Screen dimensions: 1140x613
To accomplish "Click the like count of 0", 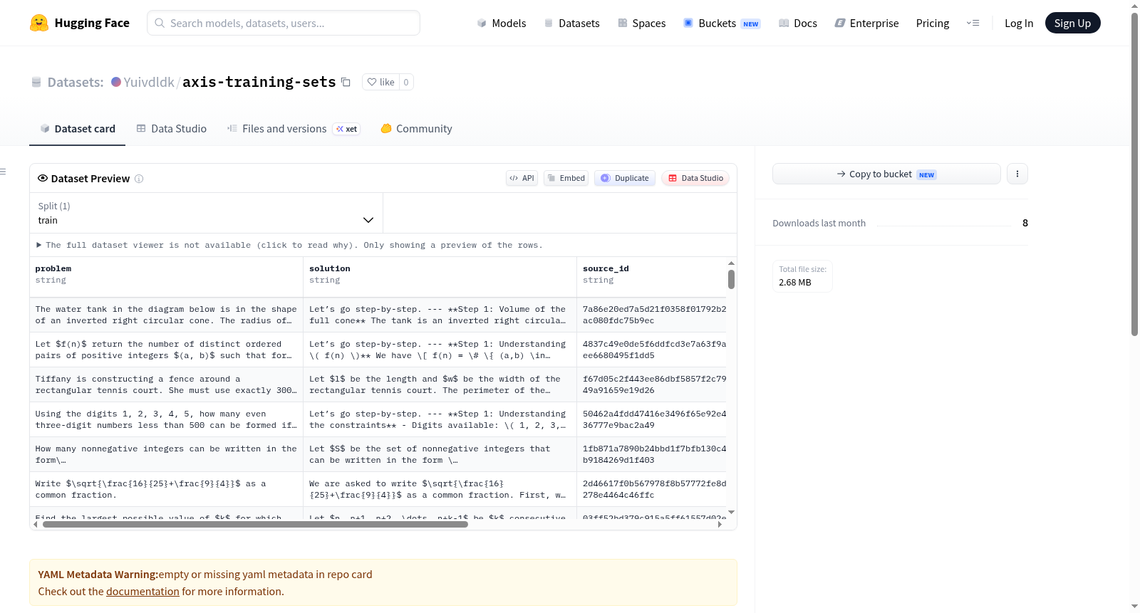I will (406, 82).
